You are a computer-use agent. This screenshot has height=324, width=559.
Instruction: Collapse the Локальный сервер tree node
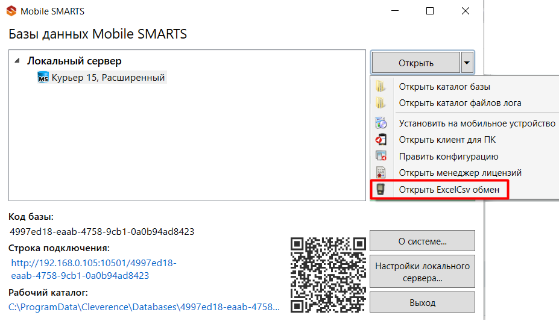pos(17,61)
